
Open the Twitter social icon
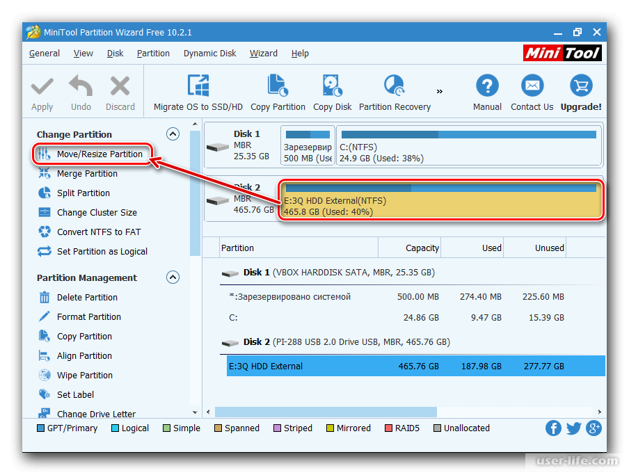pyautogui.click(x=573, y=428)
